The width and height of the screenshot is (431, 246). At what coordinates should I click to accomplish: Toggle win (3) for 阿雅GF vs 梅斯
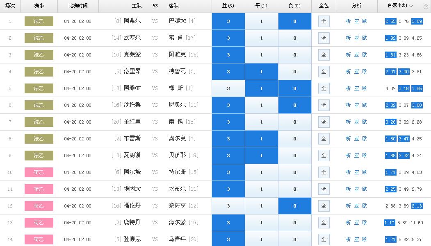tap(228, 88)
